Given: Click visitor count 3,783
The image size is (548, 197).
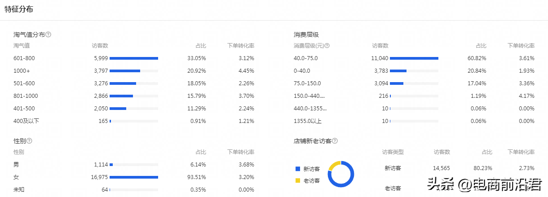Looking at the screenshot, I should (381, 71).
